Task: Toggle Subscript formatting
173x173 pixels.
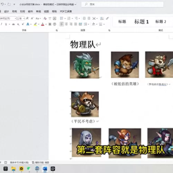Action: pyautogui.click(x=18, y=24)
